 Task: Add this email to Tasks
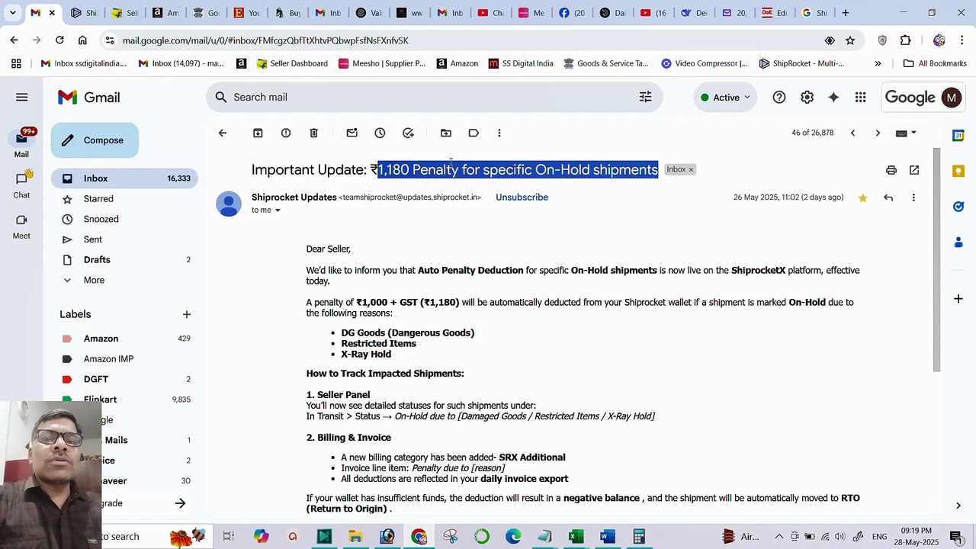(x=408, y=133)
